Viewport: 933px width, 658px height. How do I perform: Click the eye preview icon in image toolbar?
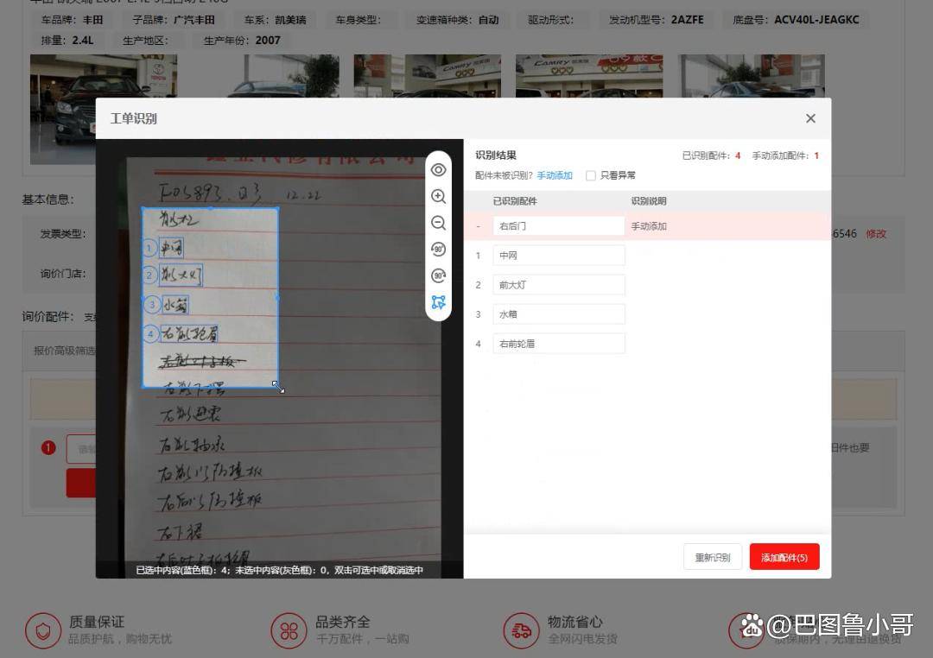439,169
